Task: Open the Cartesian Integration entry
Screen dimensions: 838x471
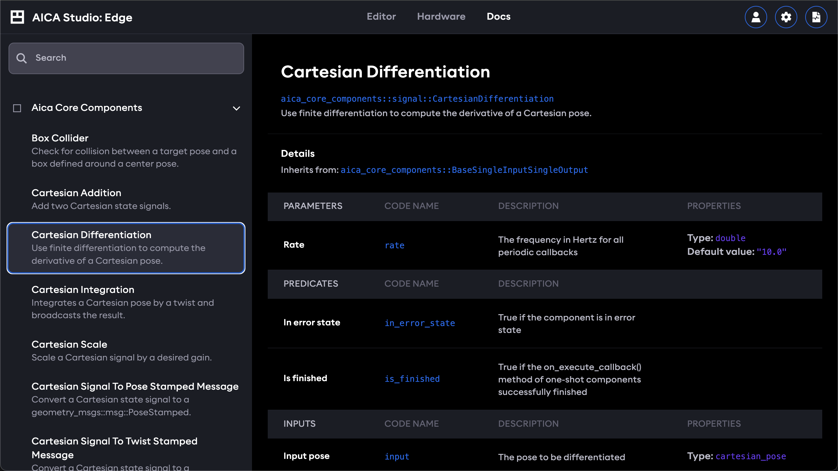Action: (x=126, y=302)
